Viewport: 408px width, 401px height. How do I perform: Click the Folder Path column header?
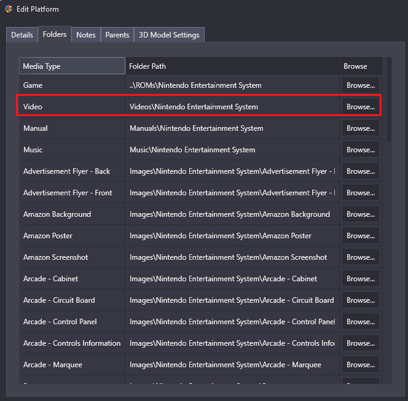(x=232, y=66)
